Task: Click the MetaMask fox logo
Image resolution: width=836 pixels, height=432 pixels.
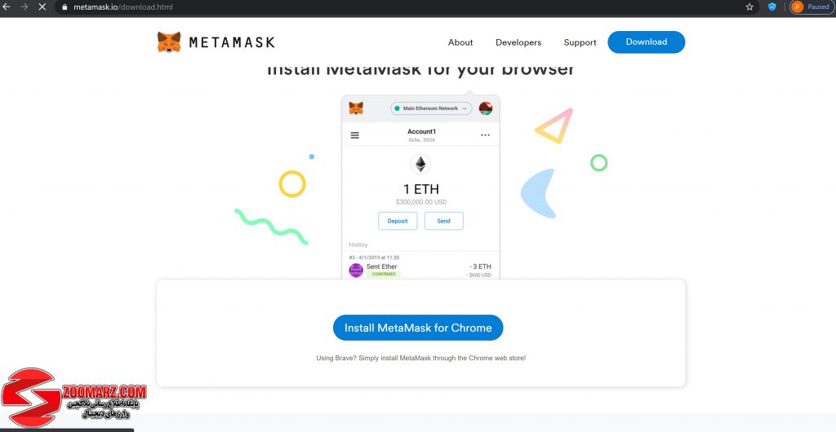Action: (x=169, y=42)
